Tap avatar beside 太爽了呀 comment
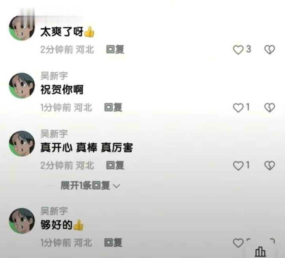This screenshot has width=285, height=258. pos(22,28)
